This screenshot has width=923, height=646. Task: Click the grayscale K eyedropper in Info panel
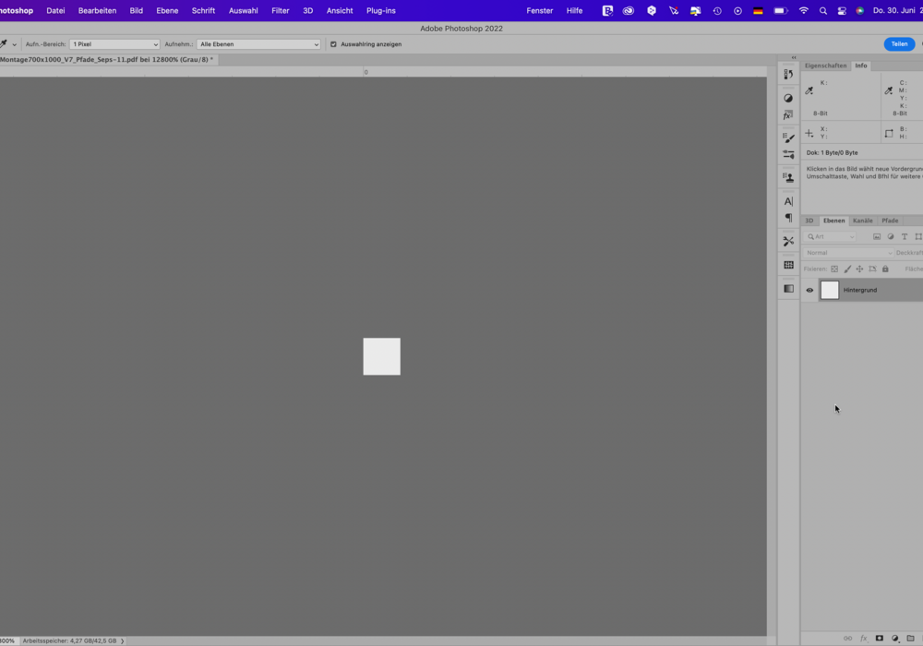(x=809, y=90)
